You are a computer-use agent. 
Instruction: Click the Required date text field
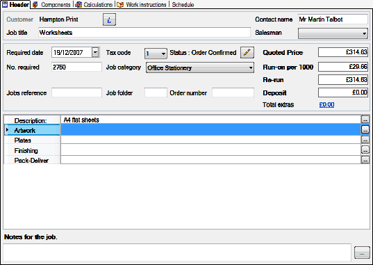(x=72, y=52)
